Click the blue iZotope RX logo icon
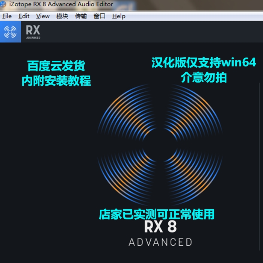This screenshot has width=263, height=263. click(x=11, y=32)
